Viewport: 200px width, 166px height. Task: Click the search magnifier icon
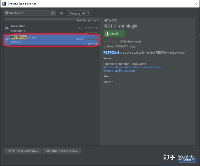[7, 13]
